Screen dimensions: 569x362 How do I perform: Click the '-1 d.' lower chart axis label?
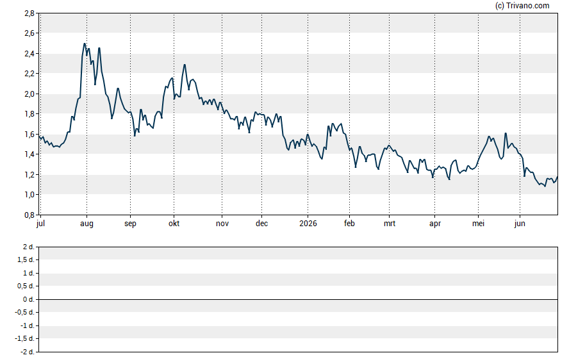(x=27, y=325)
